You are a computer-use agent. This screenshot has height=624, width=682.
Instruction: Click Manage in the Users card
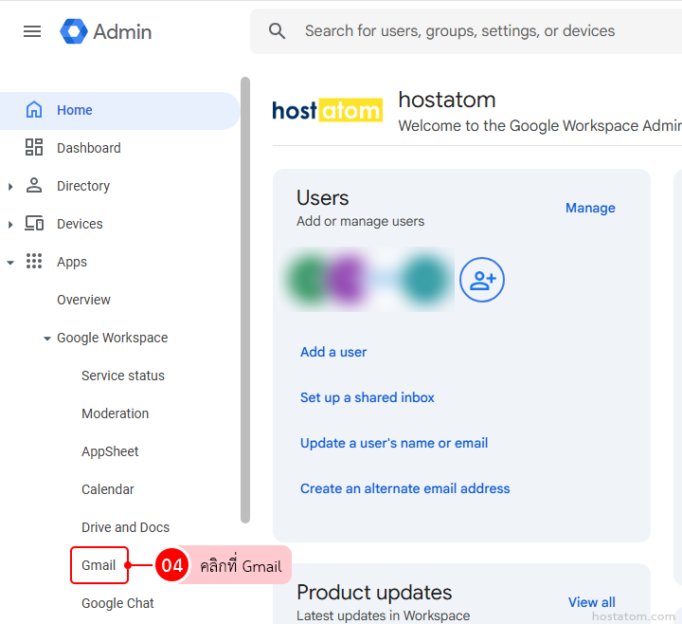point(590,208)
